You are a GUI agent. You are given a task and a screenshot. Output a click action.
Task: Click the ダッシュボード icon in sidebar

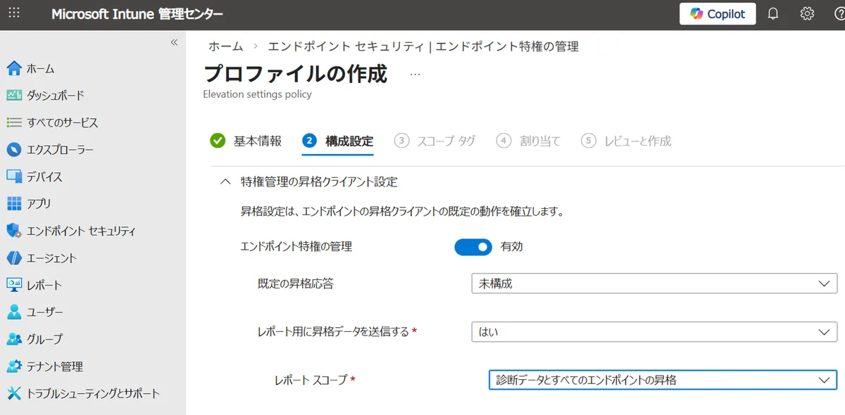pyautogui.click(x=14, y=95)
